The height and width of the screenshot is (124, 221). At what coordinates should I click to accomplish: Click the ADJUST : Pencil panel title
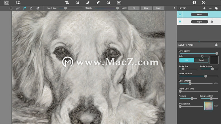[x=186, y=45]
